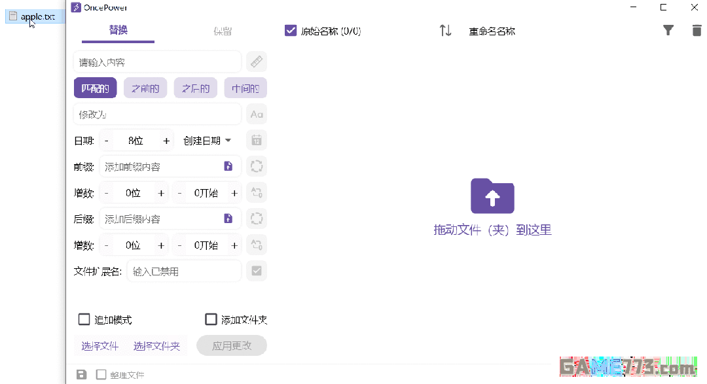Open the calendar icon next to 日期
This screenshot has height=384, width=707.
pos(256,140)
